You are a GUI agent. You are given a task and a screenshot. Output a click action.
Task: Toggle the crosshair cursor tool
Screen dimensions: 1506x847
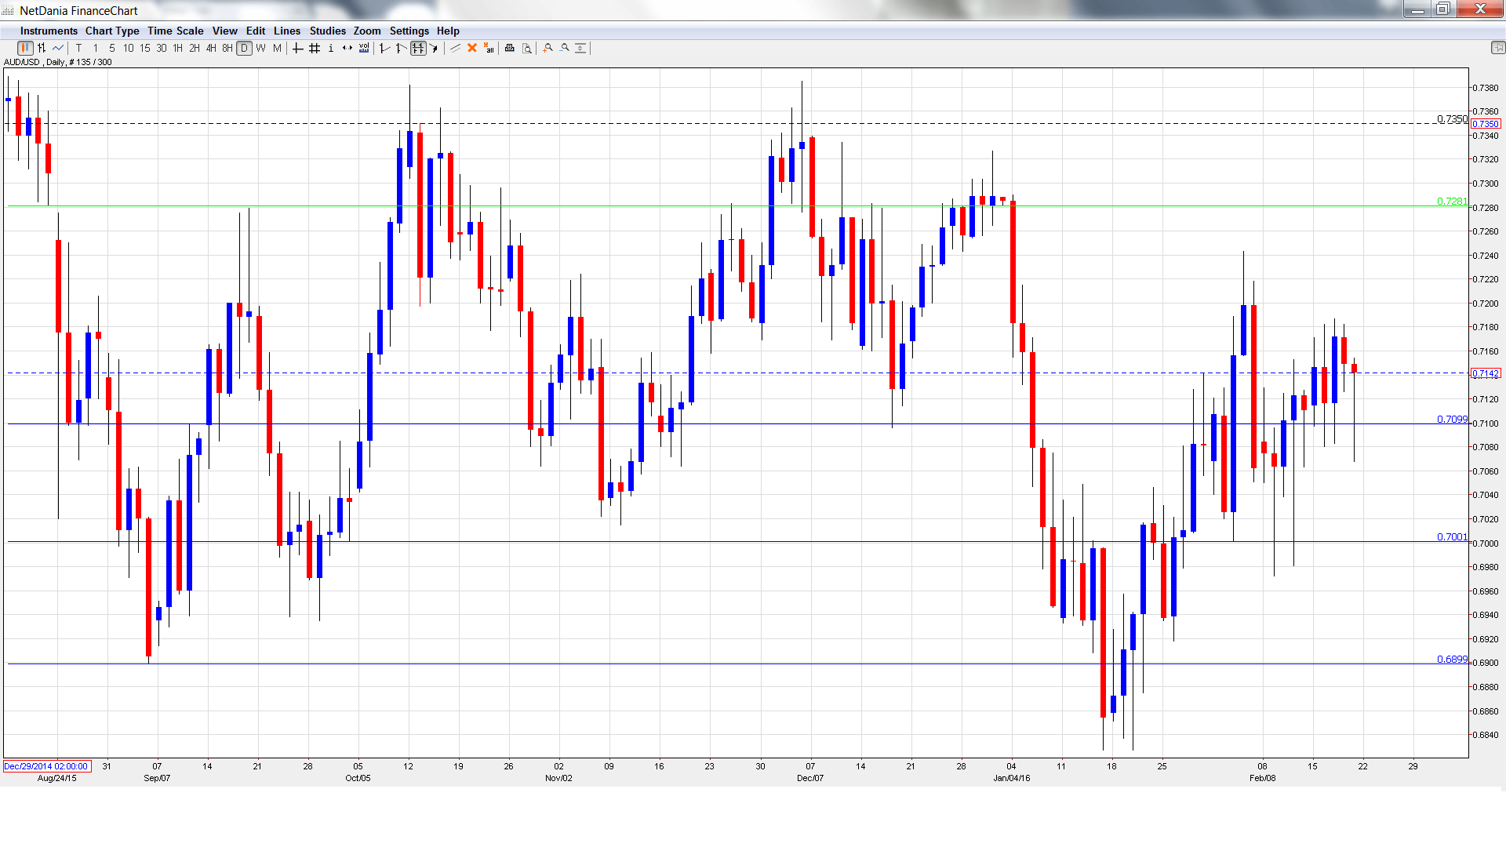(x=297, y=49)
